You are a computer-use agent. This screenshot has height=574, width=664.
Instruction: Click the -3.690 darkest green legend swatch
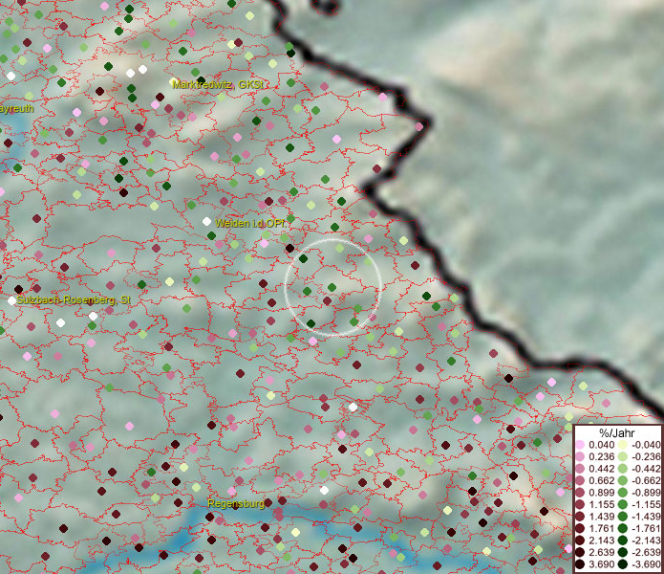622,564
